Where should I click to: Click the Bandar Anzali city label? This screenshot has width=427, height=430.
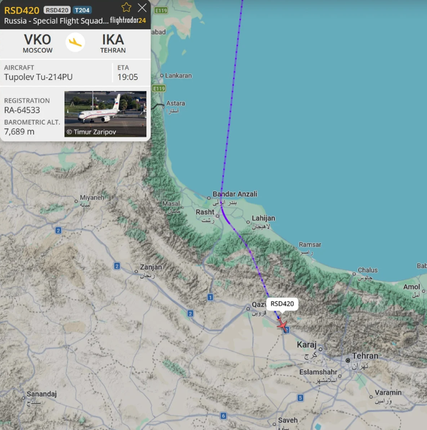click(235, 194)
